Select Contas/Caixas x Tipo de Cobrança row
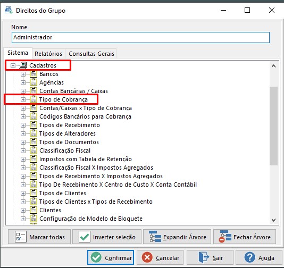 click(86, 108)
